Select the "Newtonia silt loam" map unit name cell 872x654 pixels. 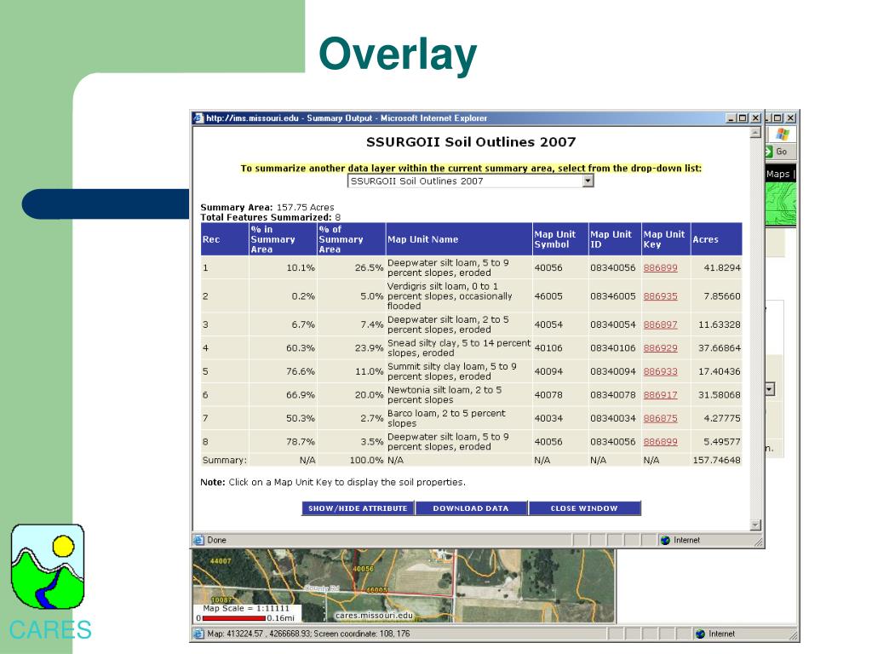[x=459, y=395]
